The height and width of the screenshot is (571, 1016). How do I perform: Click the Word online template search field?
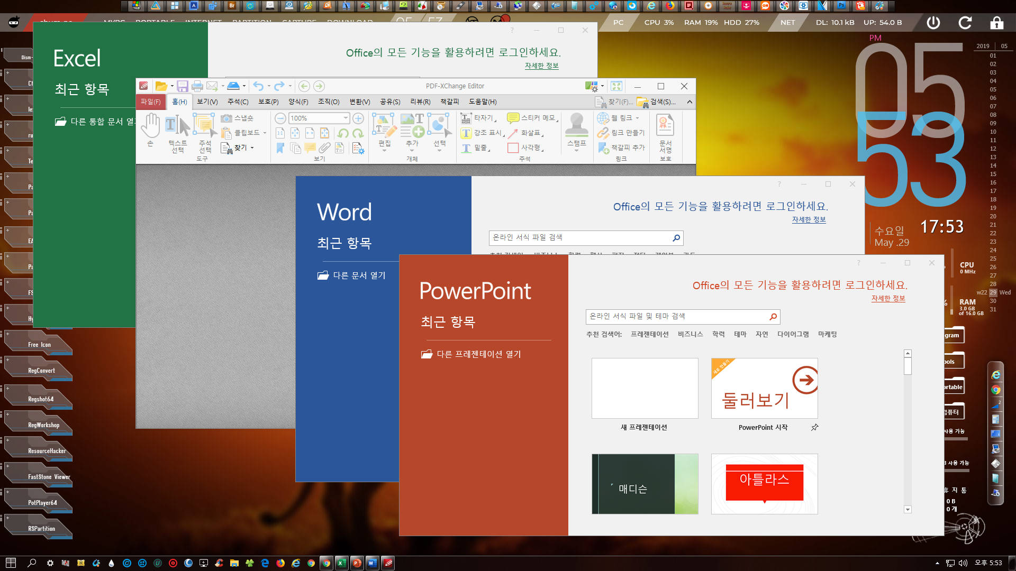(586, 238)
